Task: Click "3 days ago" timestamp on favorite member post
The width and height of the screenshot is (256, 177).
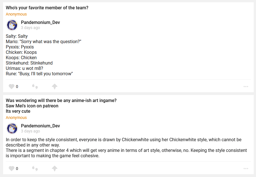Action: point(30,28)
